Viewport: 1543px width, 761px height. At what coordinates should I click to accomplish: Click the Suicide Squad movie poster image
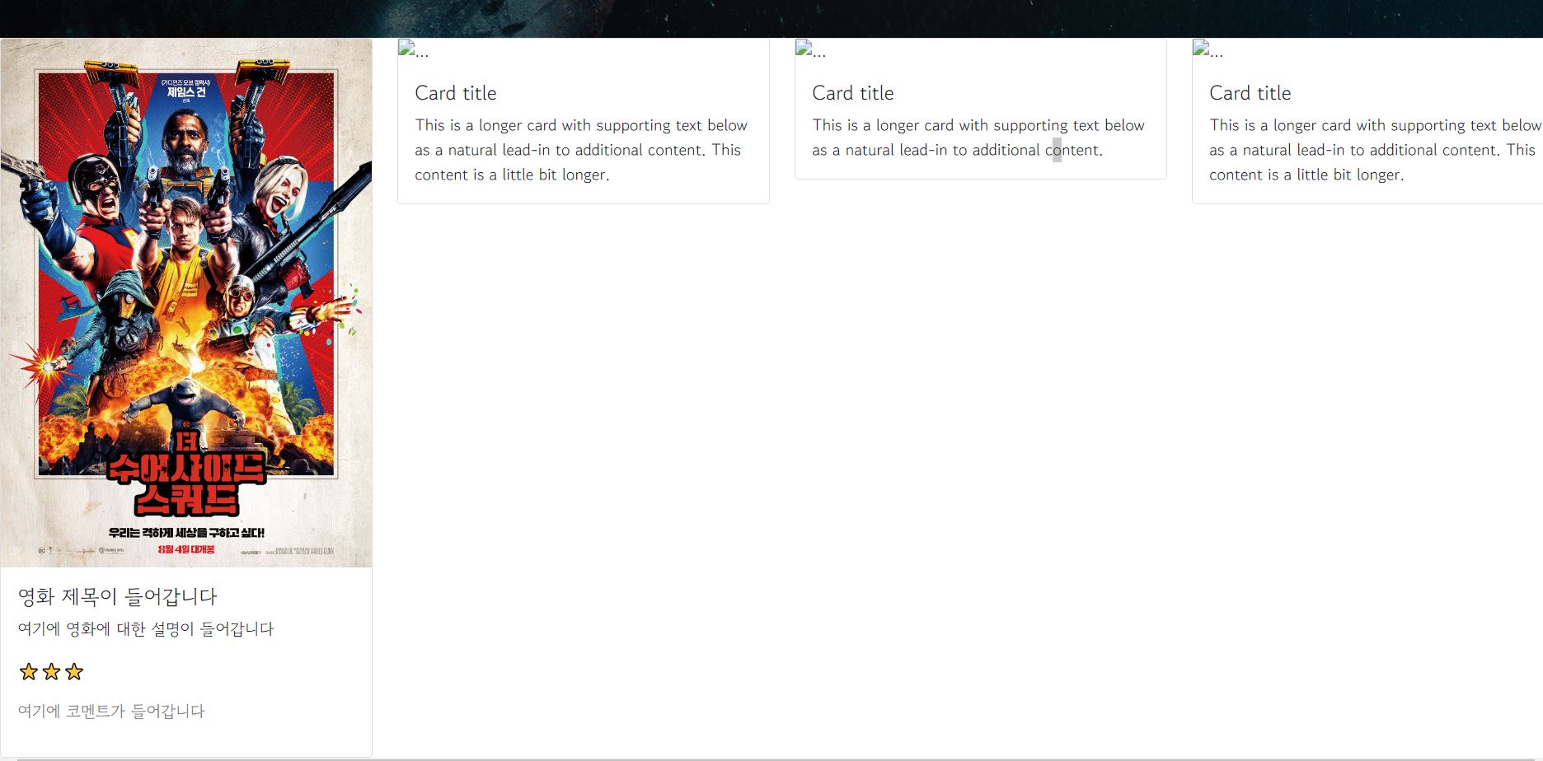tap(186, 302)
